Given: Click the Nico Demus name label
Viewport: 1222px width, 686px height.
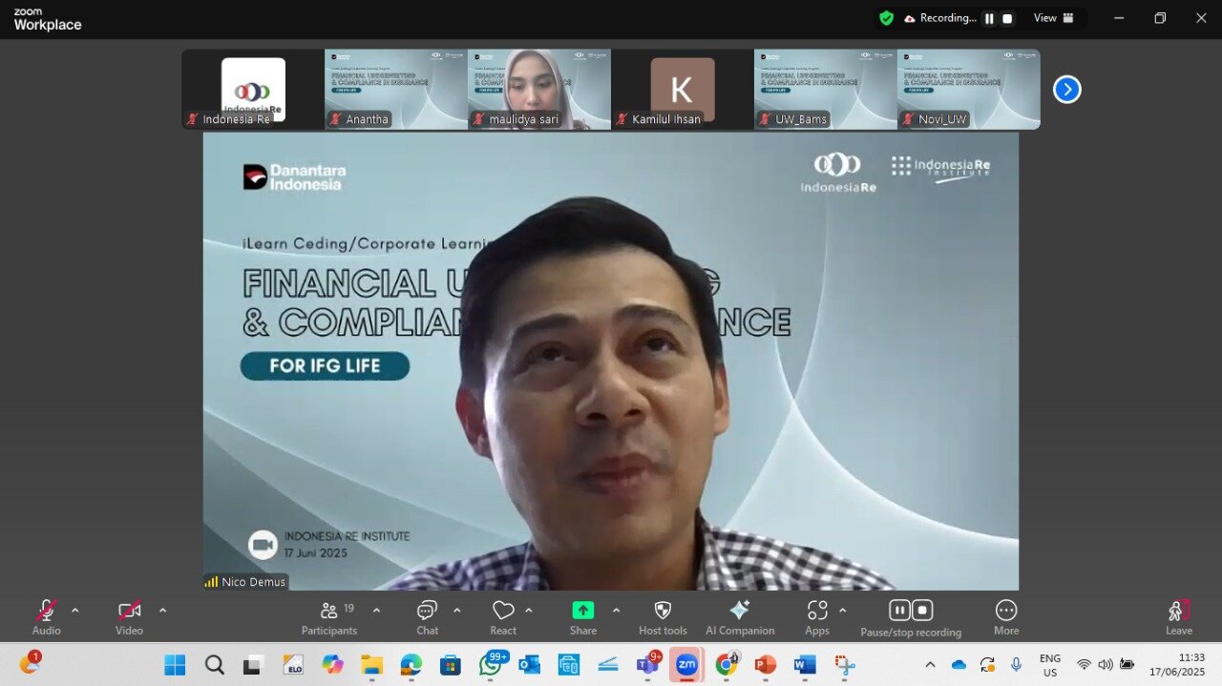Looking at the screenshot, I should pos(245,582).
